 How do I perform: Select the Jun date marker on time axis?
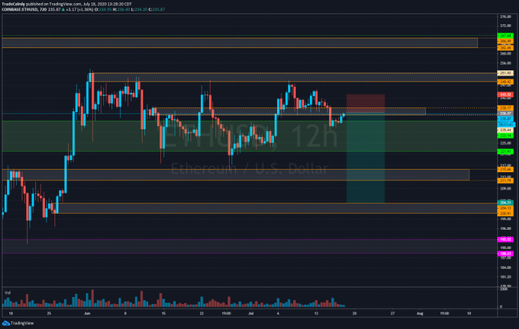click(x=87, y=314)
